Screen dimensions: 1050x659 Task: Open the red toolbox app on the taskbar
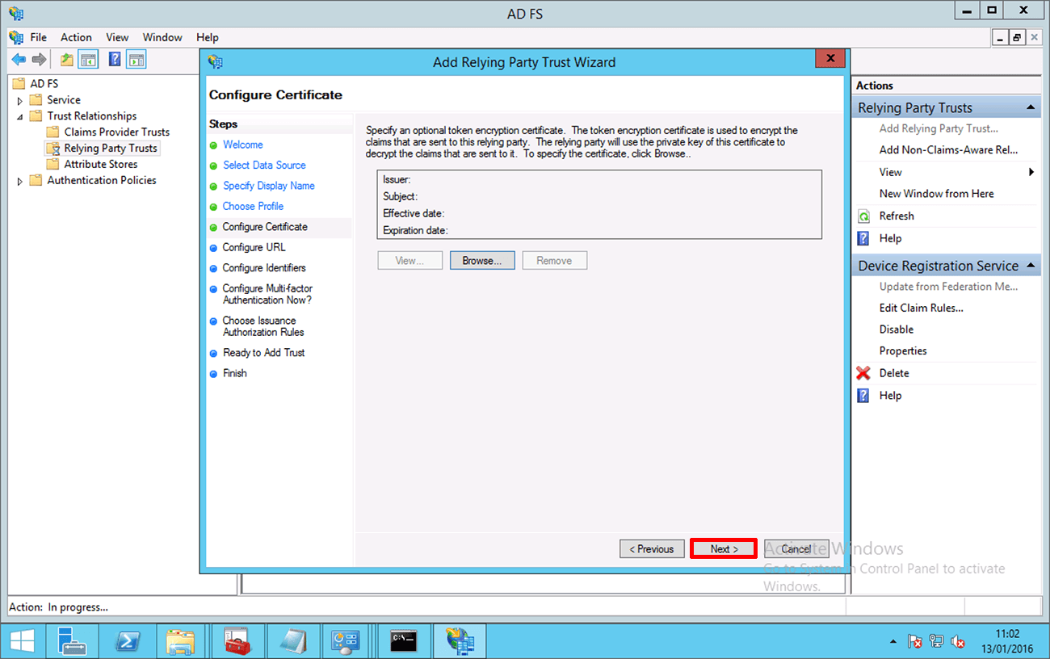click(237, 641)
